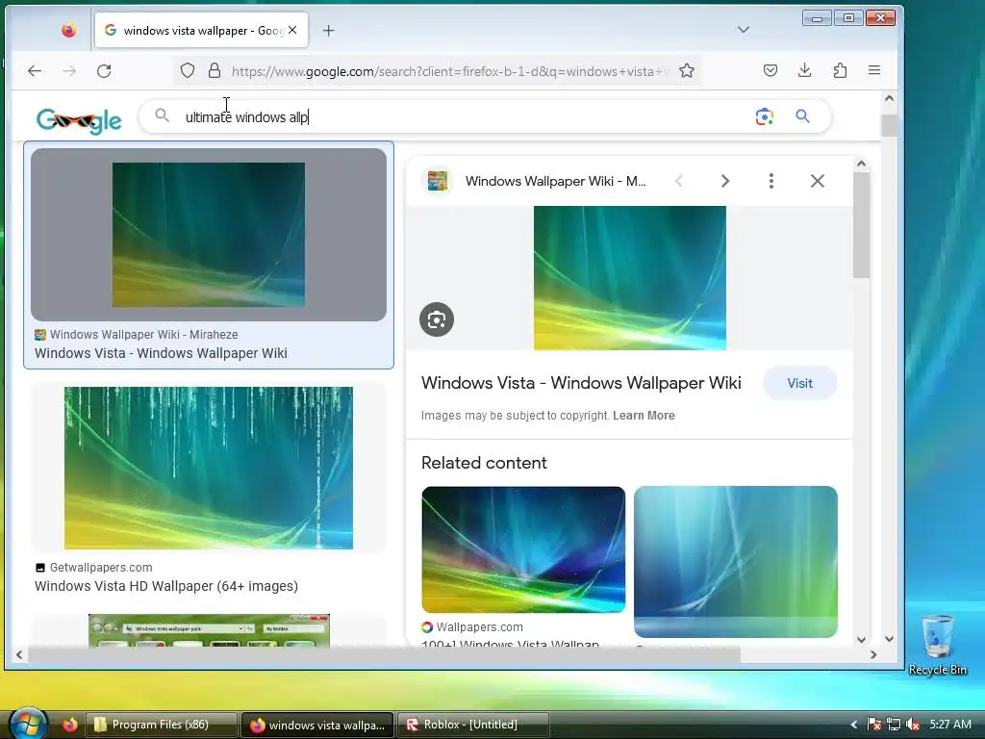
Task: Close the image preview panel
Action: click(818, 181)
